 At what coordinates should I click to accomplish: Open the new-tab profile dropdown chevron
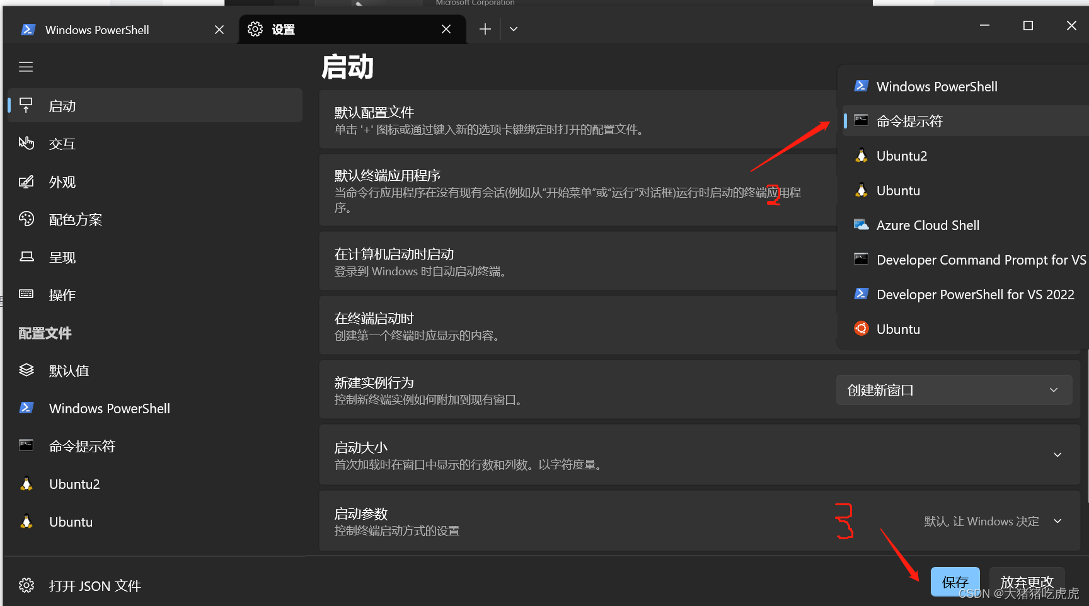[514, 29]
